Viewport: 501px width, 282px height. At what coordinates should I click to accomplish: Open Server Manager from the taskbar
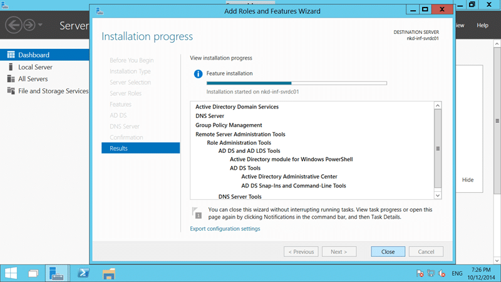pos(56,273)
